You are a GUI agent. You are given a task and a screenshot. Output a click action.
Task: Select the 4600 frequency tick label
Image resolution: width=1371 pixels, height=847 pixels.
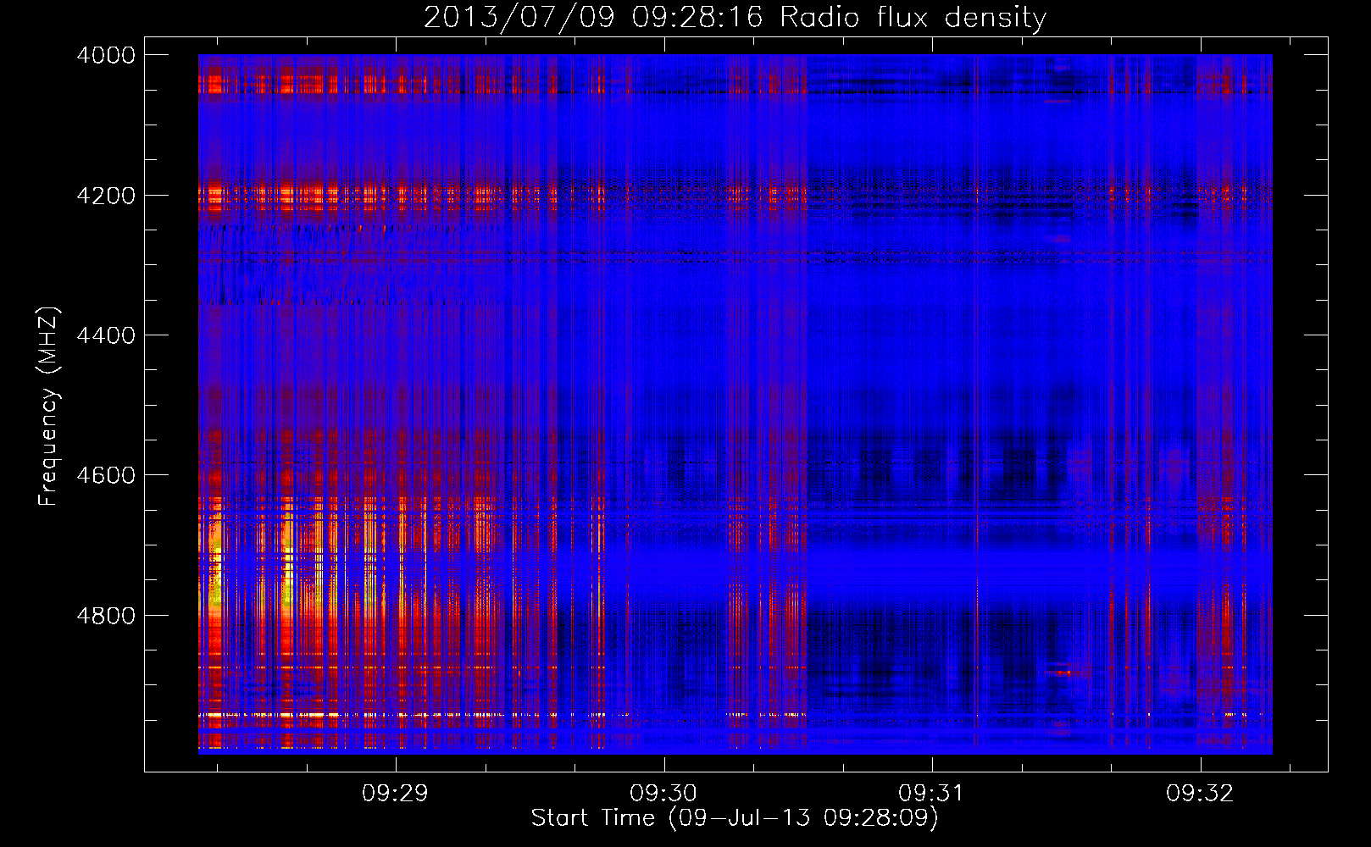pos(106,475)
